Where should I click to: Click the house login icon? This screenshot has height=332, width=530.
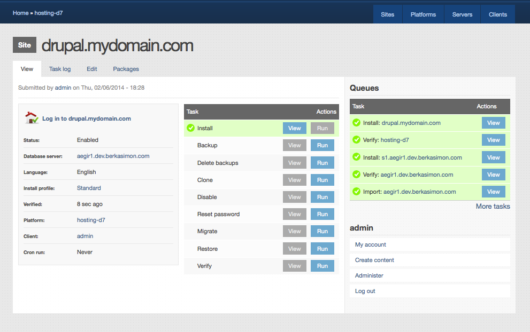[32, 118]
